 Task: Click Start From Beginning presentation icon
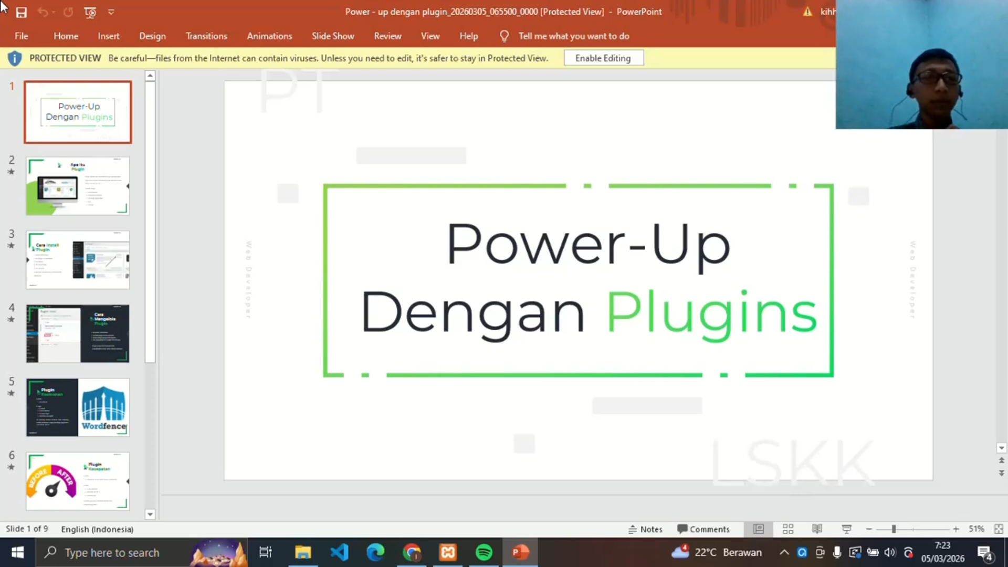pyautogui.click(x=90, y=12)
